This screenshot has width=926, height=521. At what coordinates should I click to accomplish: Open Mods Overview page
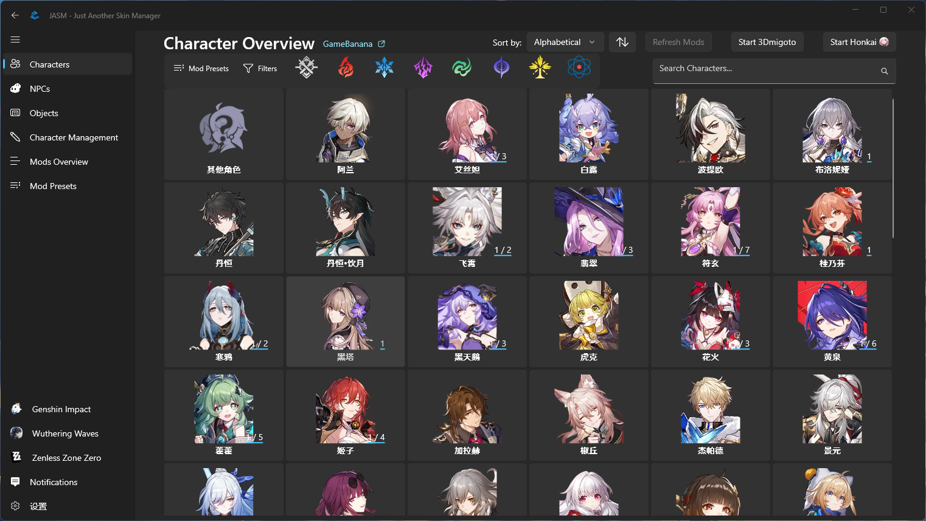click(68, 161)
